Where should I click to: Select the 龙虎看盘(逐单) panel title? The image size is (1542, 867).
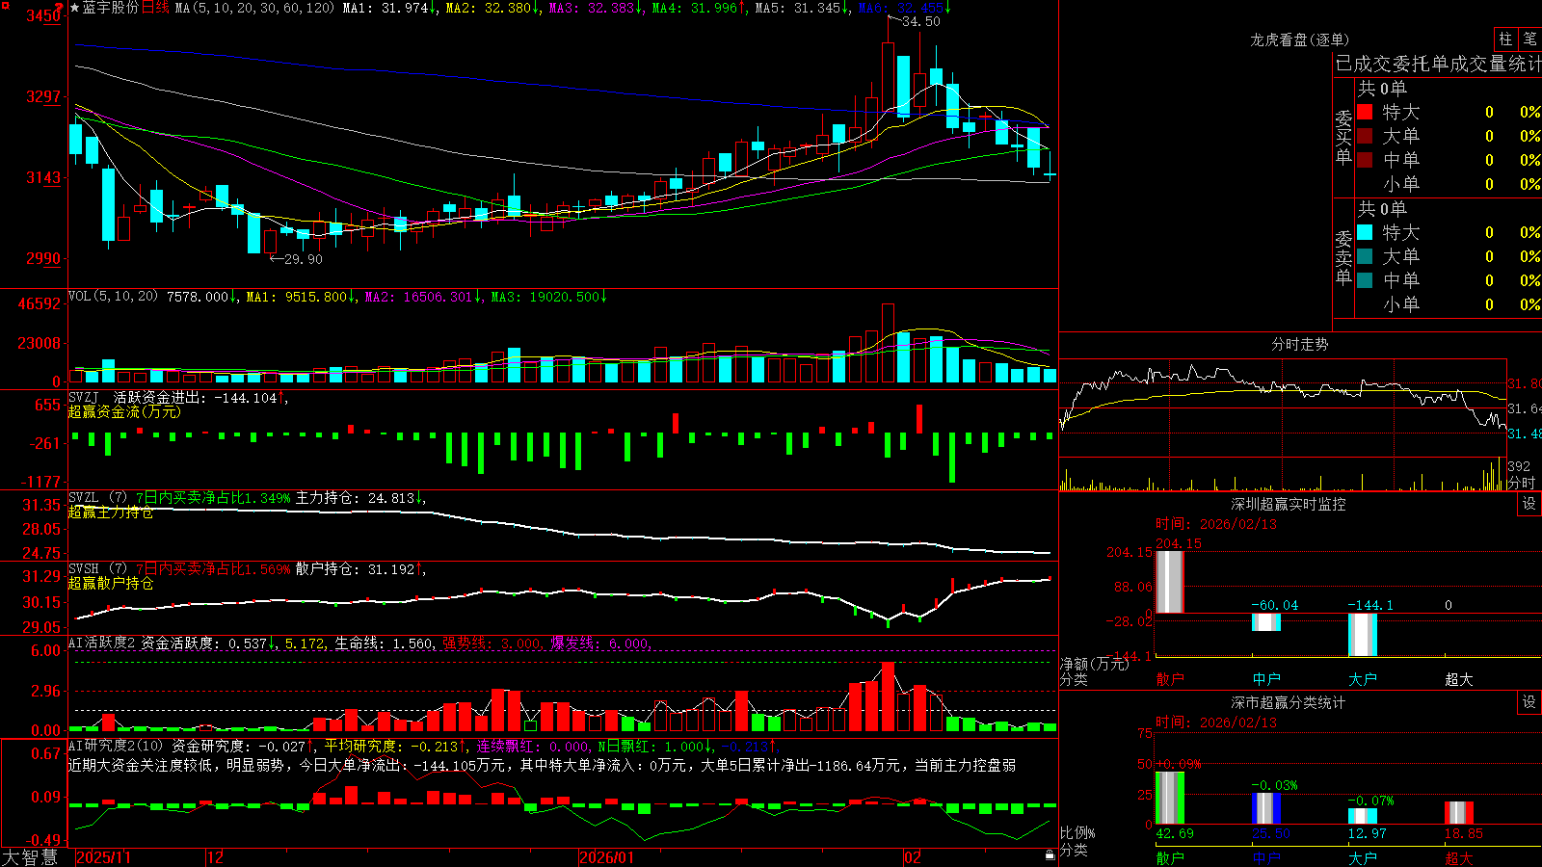click(1299, 39)
